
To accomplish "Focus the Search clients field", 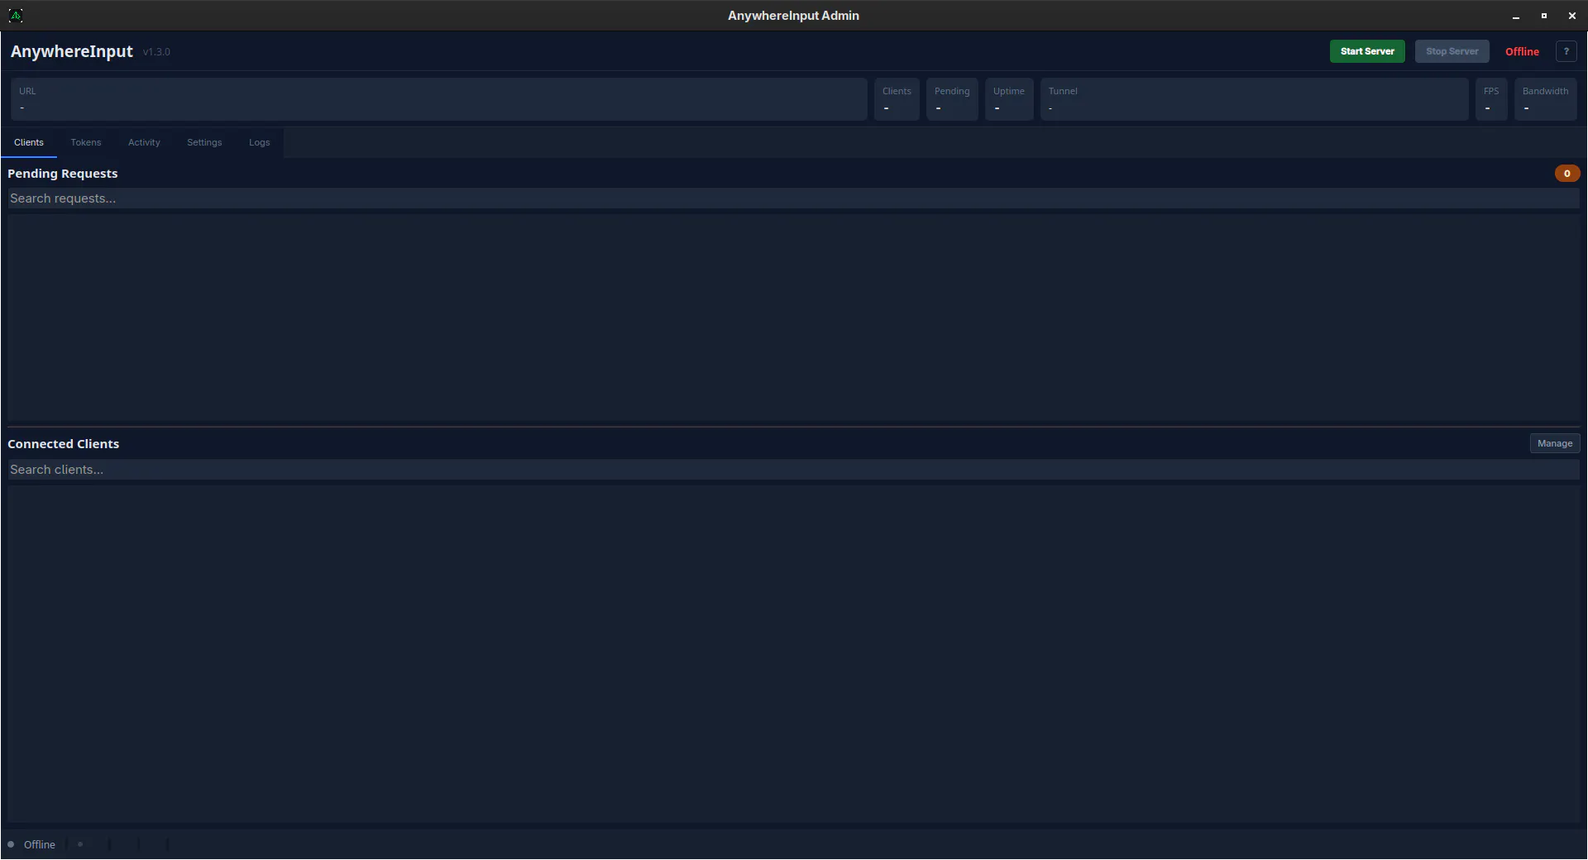I will click(x=794, y=470).
